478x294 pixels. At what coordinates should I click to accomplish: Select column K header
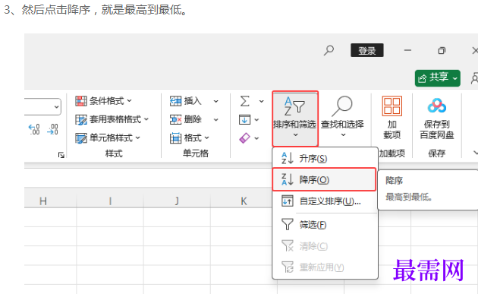(x=244, y=201)
